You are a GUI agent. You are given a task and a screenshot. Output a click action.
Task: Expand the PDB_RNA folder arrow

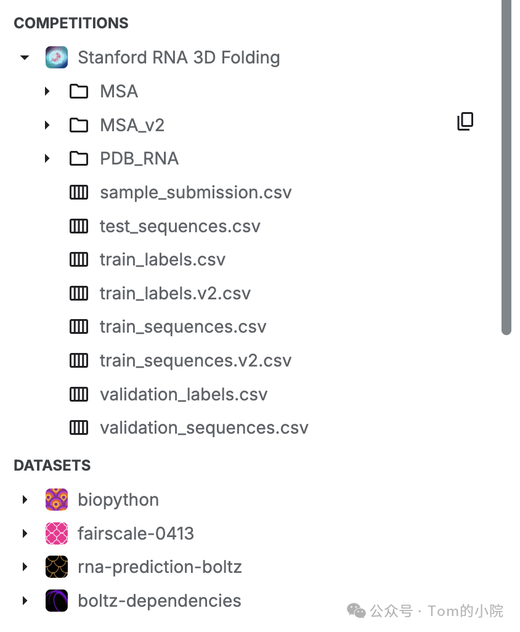pyautogui.click(x=47, y=159)
